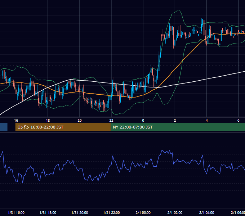The image size is (245, 216).
Task: Click the 1/31 22:00 date label
Action: pos(111,212)
